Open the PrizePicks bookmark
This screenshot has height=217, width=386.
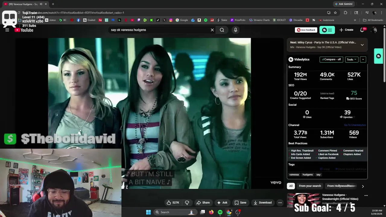tap(238, 20)
